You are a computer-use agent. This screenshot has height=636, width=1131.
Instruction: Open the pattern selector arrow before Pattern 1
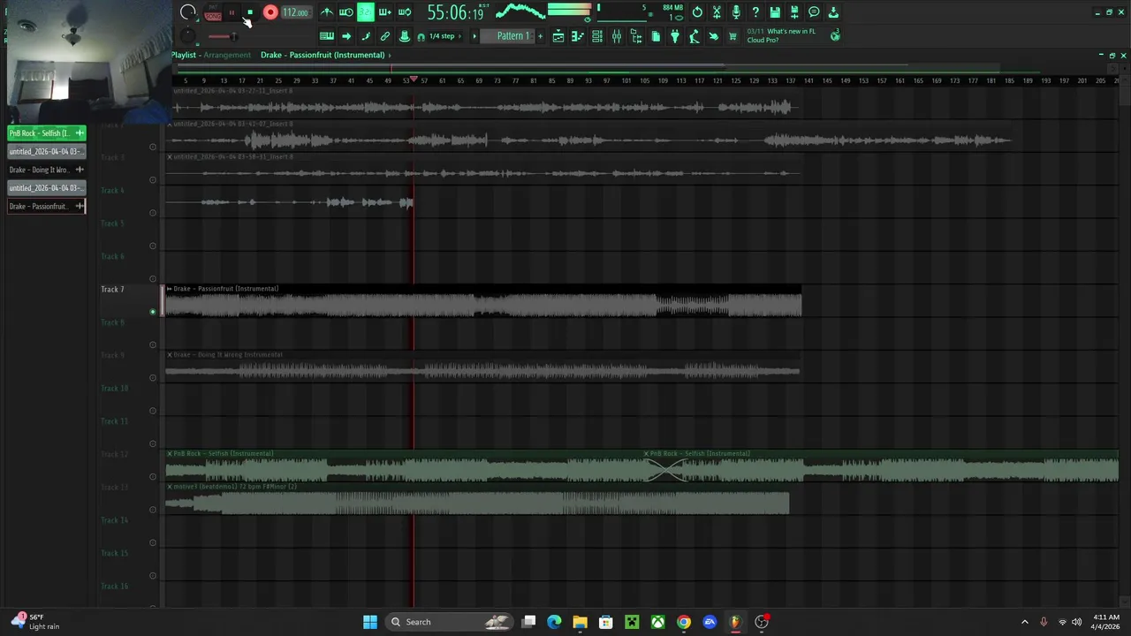click(474, 36)
